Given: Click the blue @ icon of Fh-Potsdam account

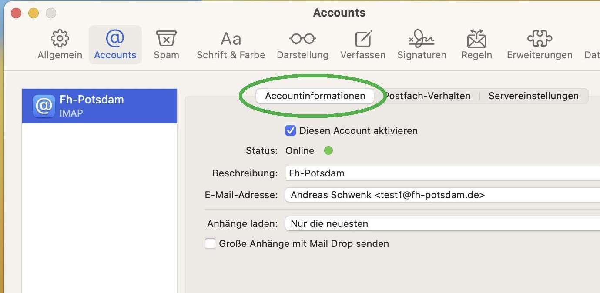Looking at the screenshot, I should click(x=44, y=106).
